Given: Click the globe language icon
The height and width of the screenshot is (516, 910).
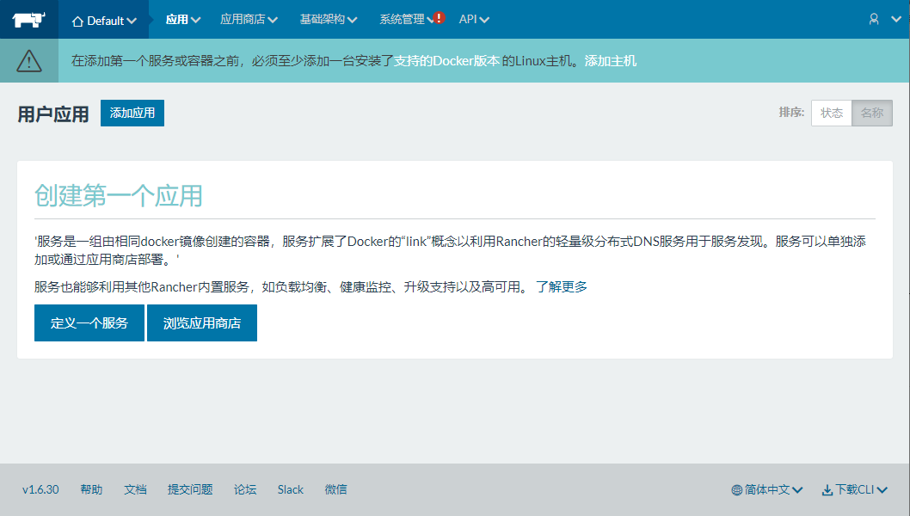Looking at the screenshot, I should 736,490.
